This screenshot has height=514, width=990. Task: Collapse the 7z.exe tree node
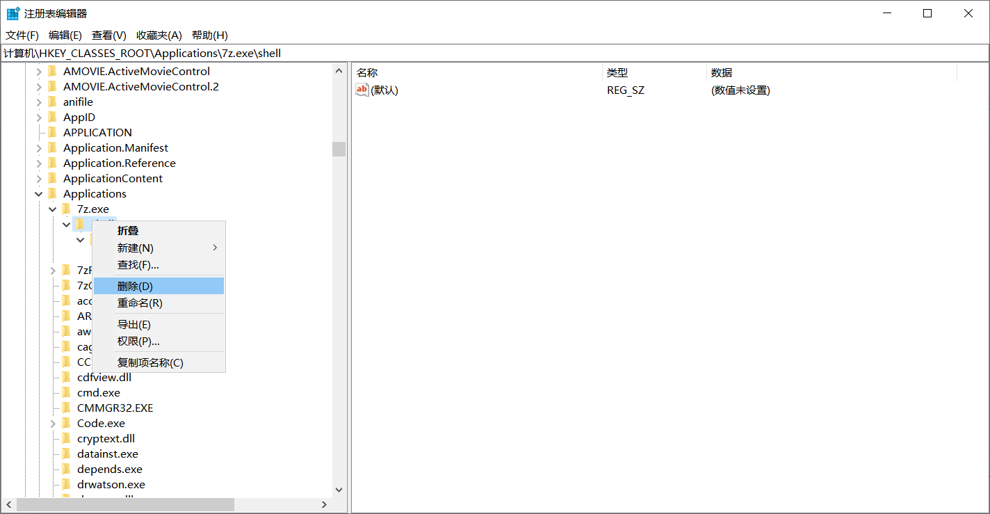(53, 209)
